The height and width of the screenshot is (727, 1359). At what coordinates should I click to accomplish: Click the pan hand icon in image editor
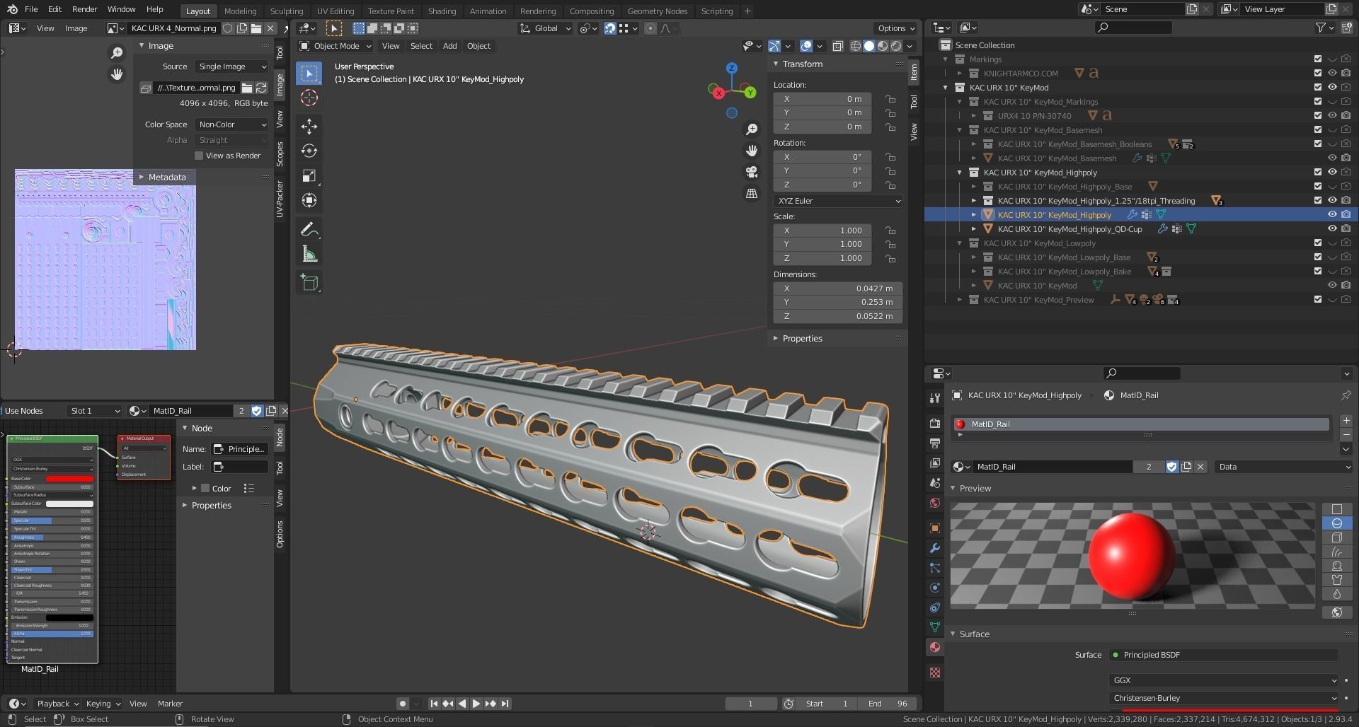tap(117, 74)
